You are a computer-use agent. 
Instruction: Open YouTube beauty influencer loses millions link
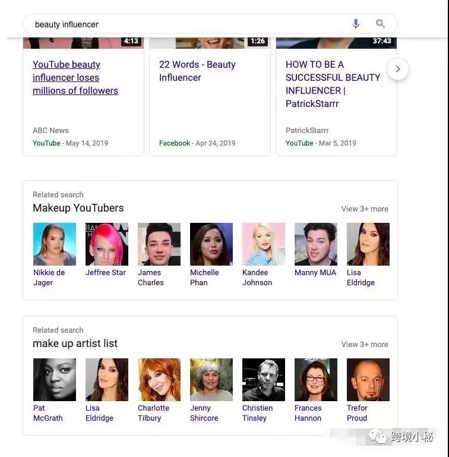click(75, 77)
